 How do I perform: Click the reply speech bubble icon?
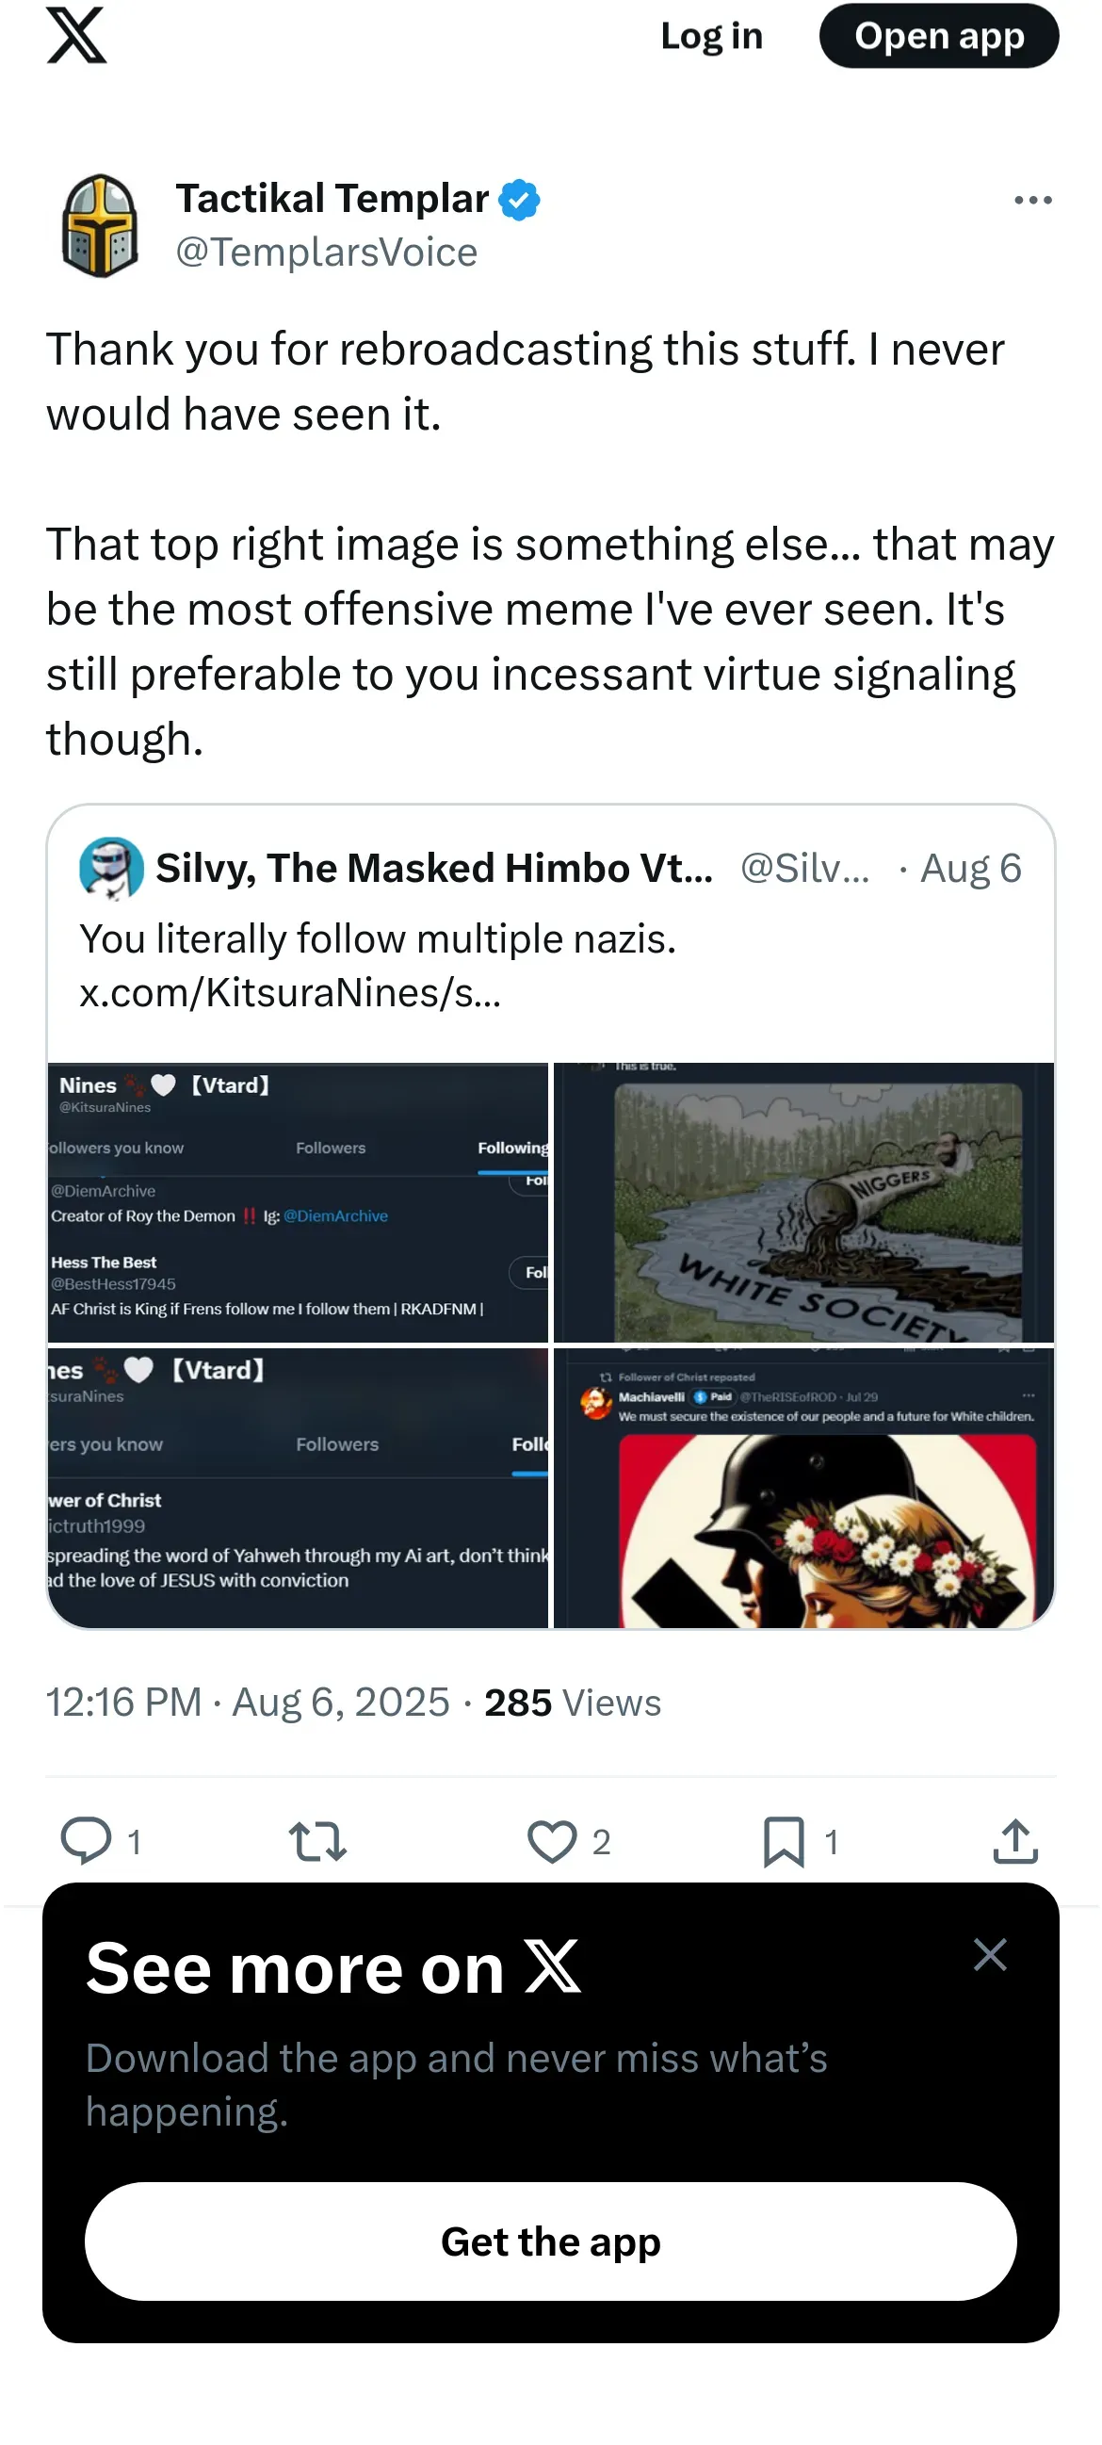[x=86, y=1840]
